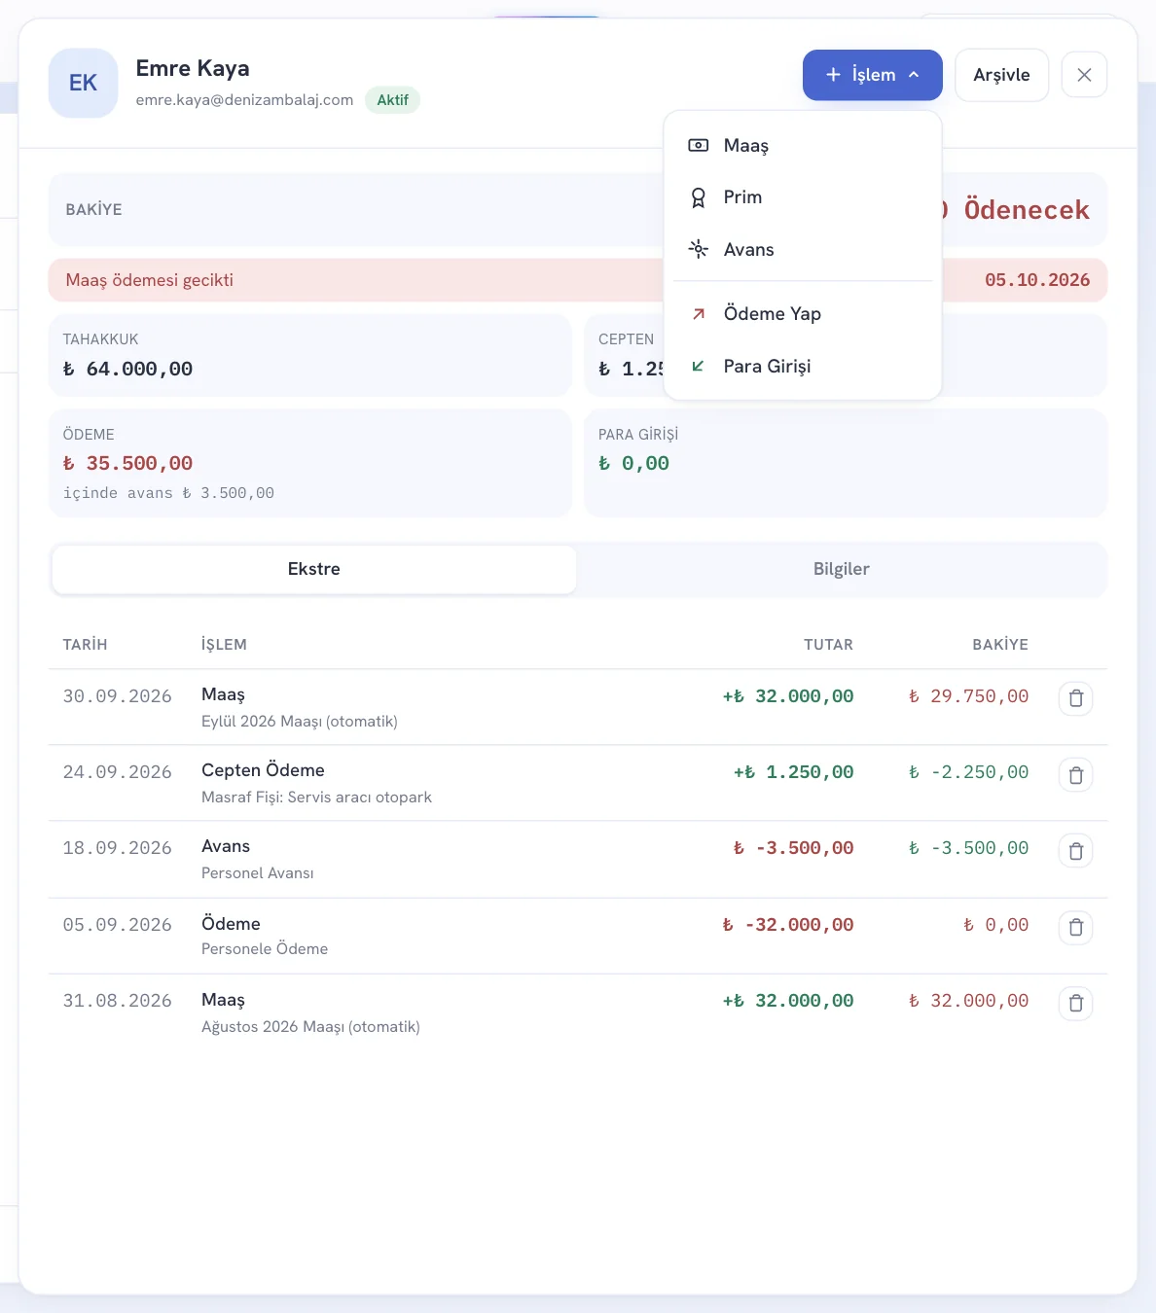Delete the 18.09.2026 Avans entry
Viewport: 1156px width, 1313px height.
pos(1075,851)
